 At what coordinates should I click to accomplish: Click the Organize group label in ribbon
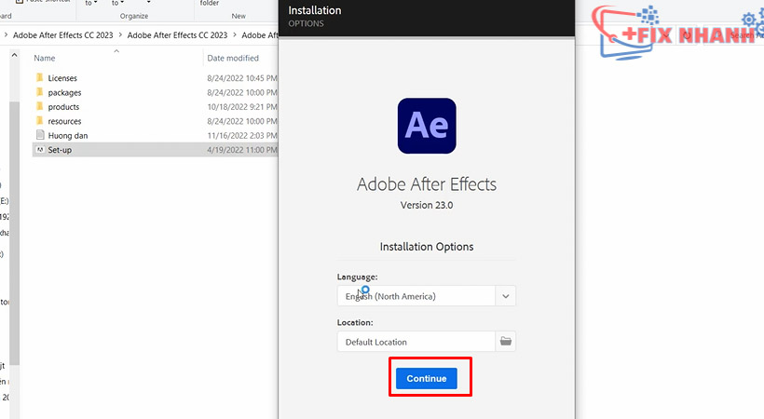coord(134,16)
